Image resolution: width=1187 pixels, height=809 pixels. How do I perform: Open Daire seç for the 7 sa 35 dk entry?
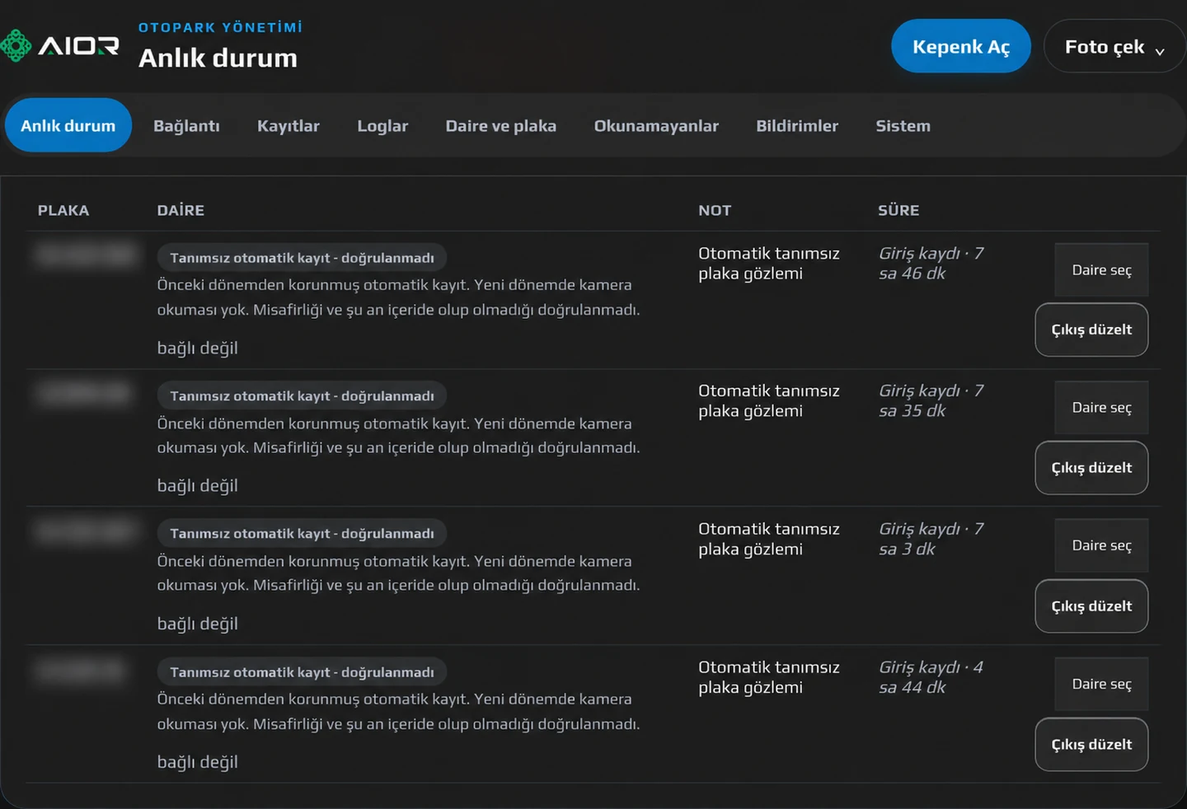(x=1101, y=407)
